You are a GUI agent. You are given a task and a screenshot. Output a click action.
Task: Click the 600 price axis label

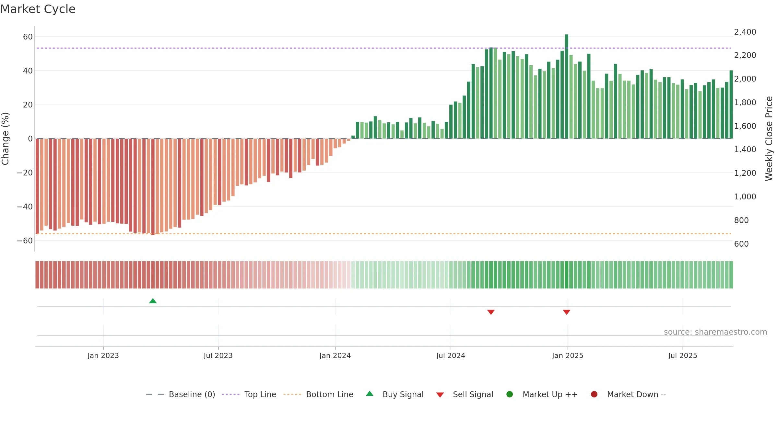[741, 244]
